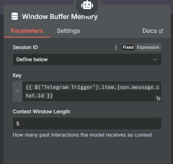
Task: Open the Parameters tab
Action: (27, 31)
